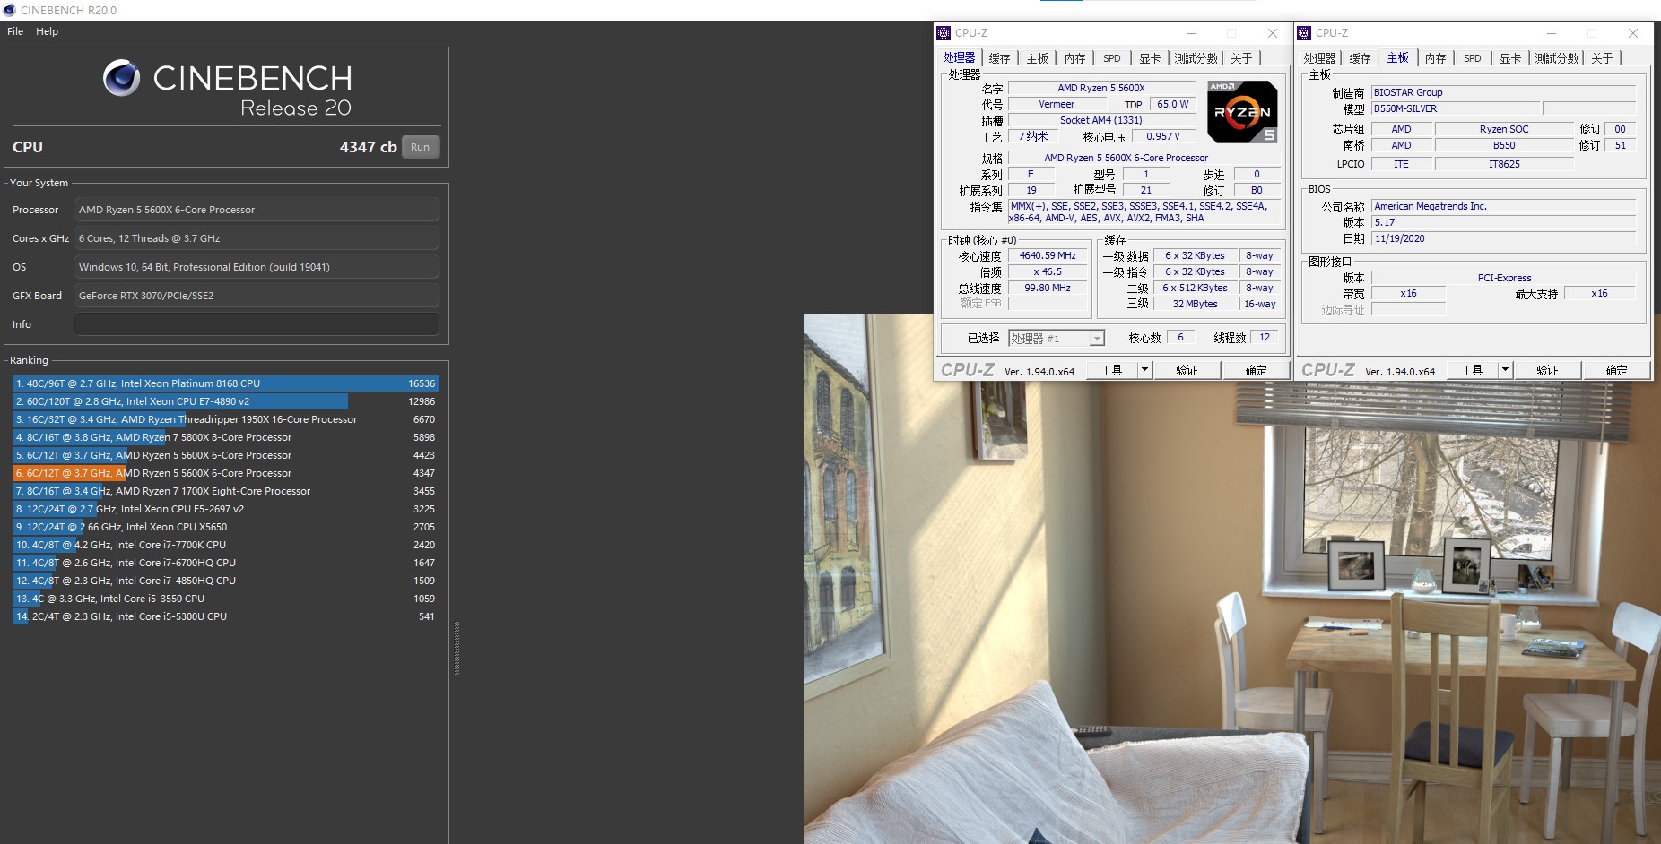Open the Help menu in Cinebench
Viewport: 1661px width, 844px height.
pyautogui.click(x=47, y=31)
